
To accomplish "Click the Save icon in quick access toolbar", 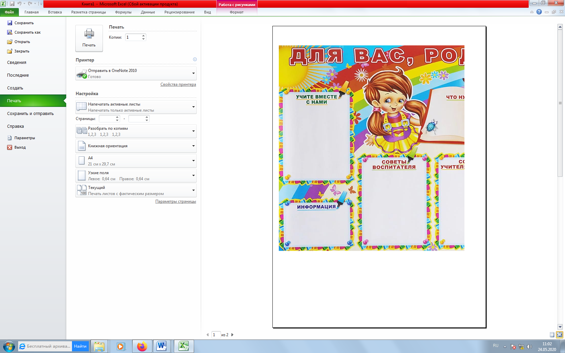I will (12, 4).
